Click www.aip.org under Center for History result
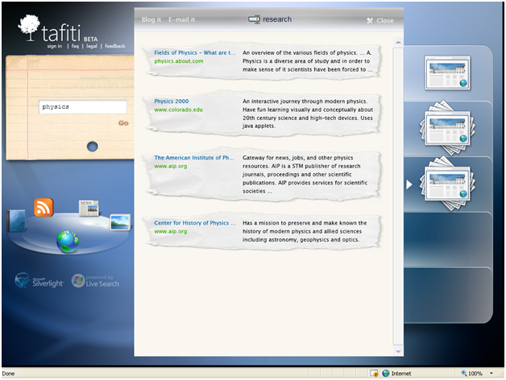Image resolution: width=506 pixels, height=380 pixels. point(170,231)
